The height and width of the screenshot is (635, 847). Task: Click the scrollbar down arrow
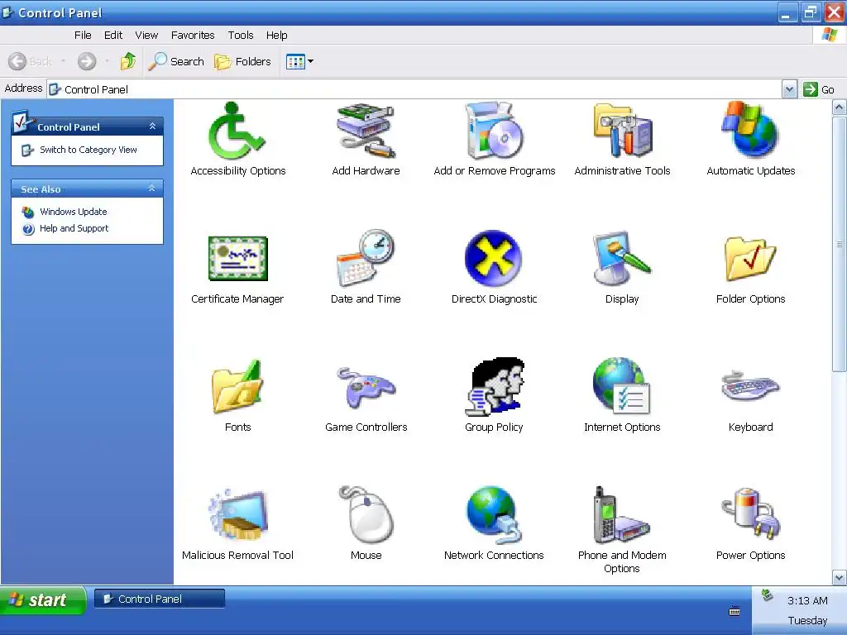click(839, 577)
